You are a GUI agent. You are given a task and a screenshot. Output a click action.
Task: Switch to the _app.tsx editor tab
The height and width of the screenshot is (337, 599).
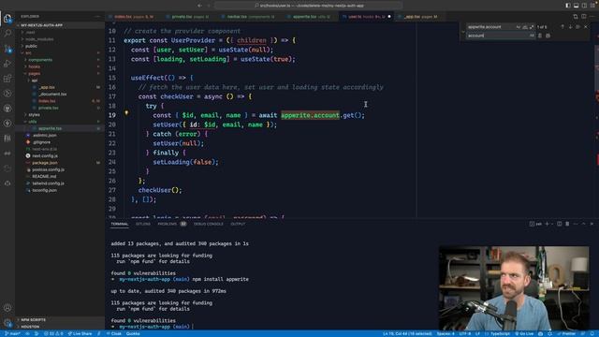pos(420,17)
